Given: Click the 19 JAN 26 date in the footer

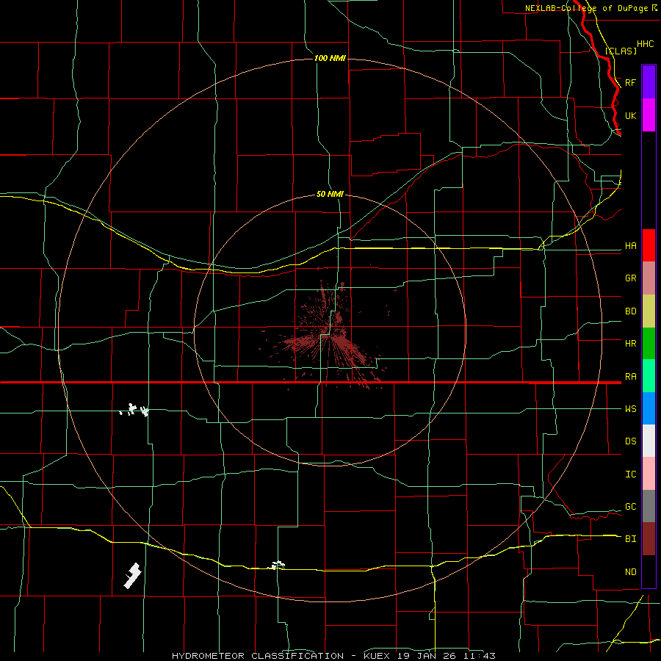Looking at the screenshot, I should (428, 656).
